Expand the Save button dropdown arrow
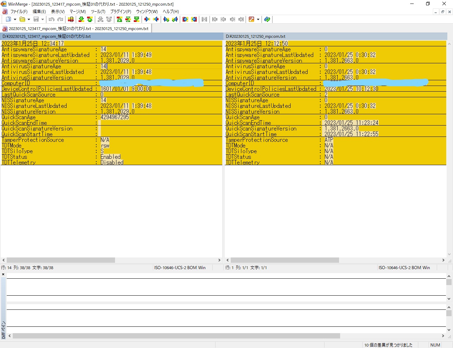Image resolution: width=453 pixels, height=348 pixels. (x=43, y=19)
